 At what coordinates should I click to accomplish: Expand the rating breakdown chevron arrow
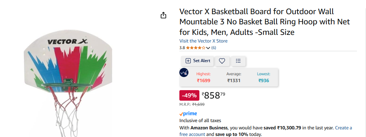pos(208,48)
